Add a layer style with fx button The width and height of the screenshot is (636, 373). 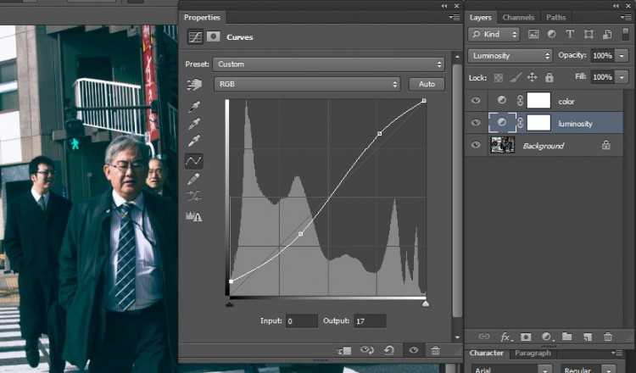pos(505,337)
